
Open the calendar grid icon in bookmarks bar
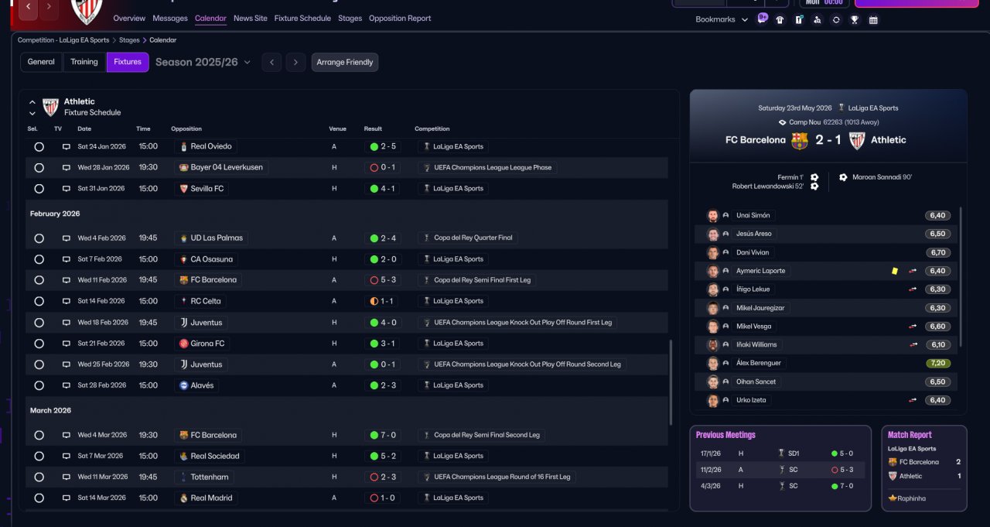coord(873,20)
